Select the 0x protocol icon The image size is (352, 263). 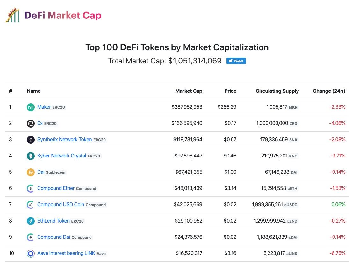click(30, 123)
